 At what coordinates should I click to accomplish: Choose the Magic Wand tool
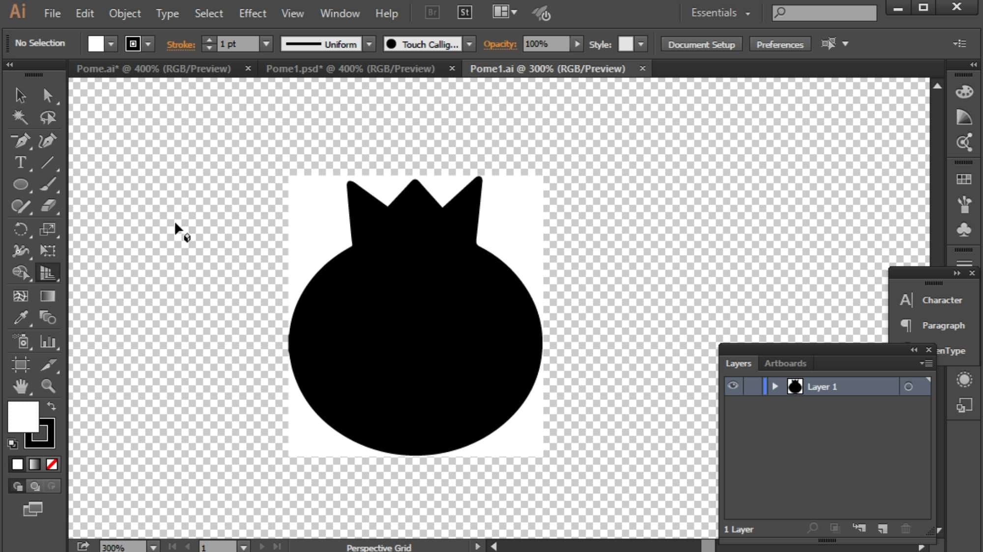[20, 117]
